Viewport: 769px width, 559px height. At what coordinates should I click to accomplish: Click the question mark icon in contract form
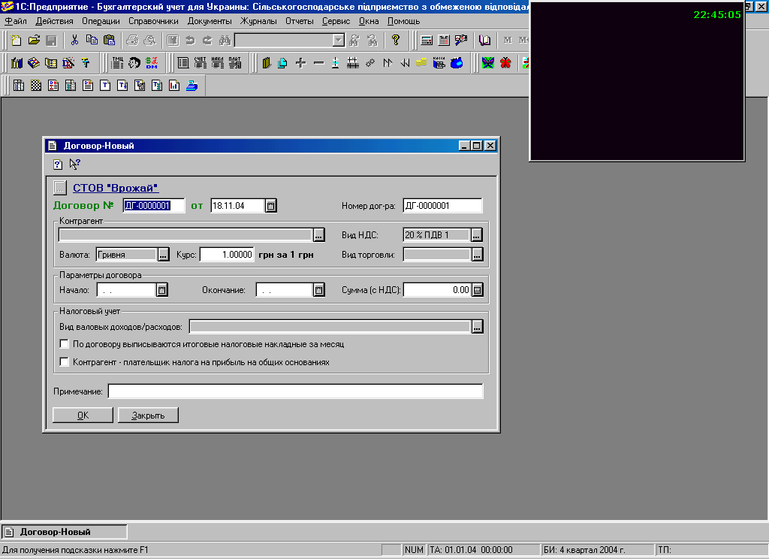pos(58,165)
